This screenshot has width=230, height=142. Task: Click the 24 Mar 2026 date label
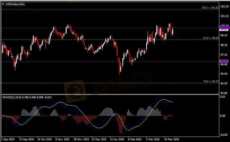pos(172,139)
